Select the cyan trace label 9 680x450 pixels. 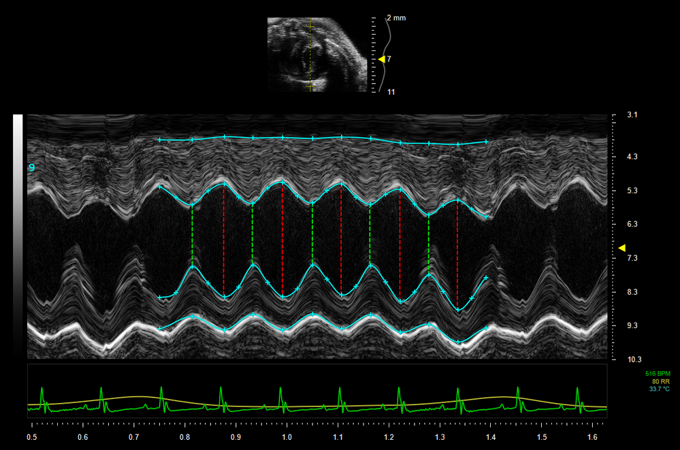coord(32,167)
